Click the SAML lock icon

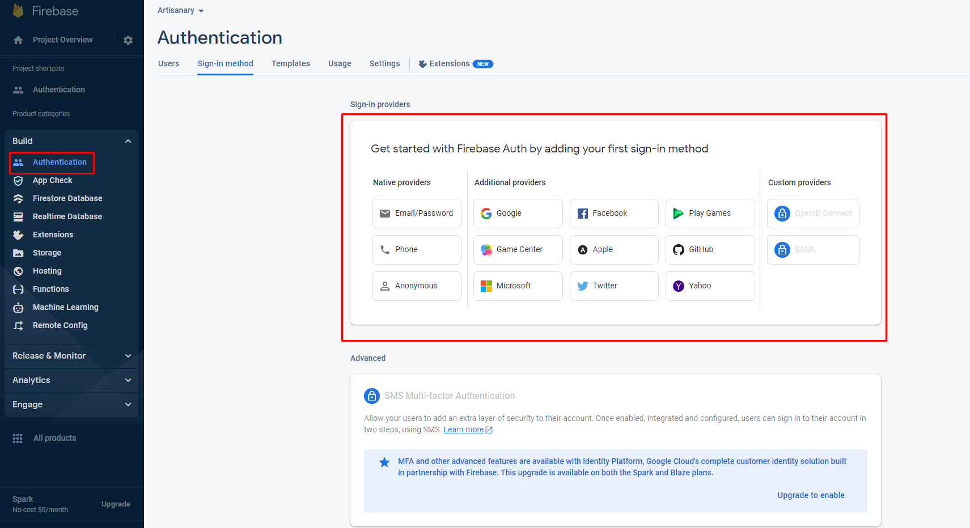click(782, 250)
